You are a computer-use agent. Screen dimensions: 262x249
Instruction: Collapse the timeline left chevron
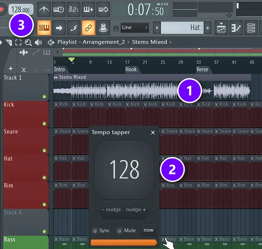58,52
